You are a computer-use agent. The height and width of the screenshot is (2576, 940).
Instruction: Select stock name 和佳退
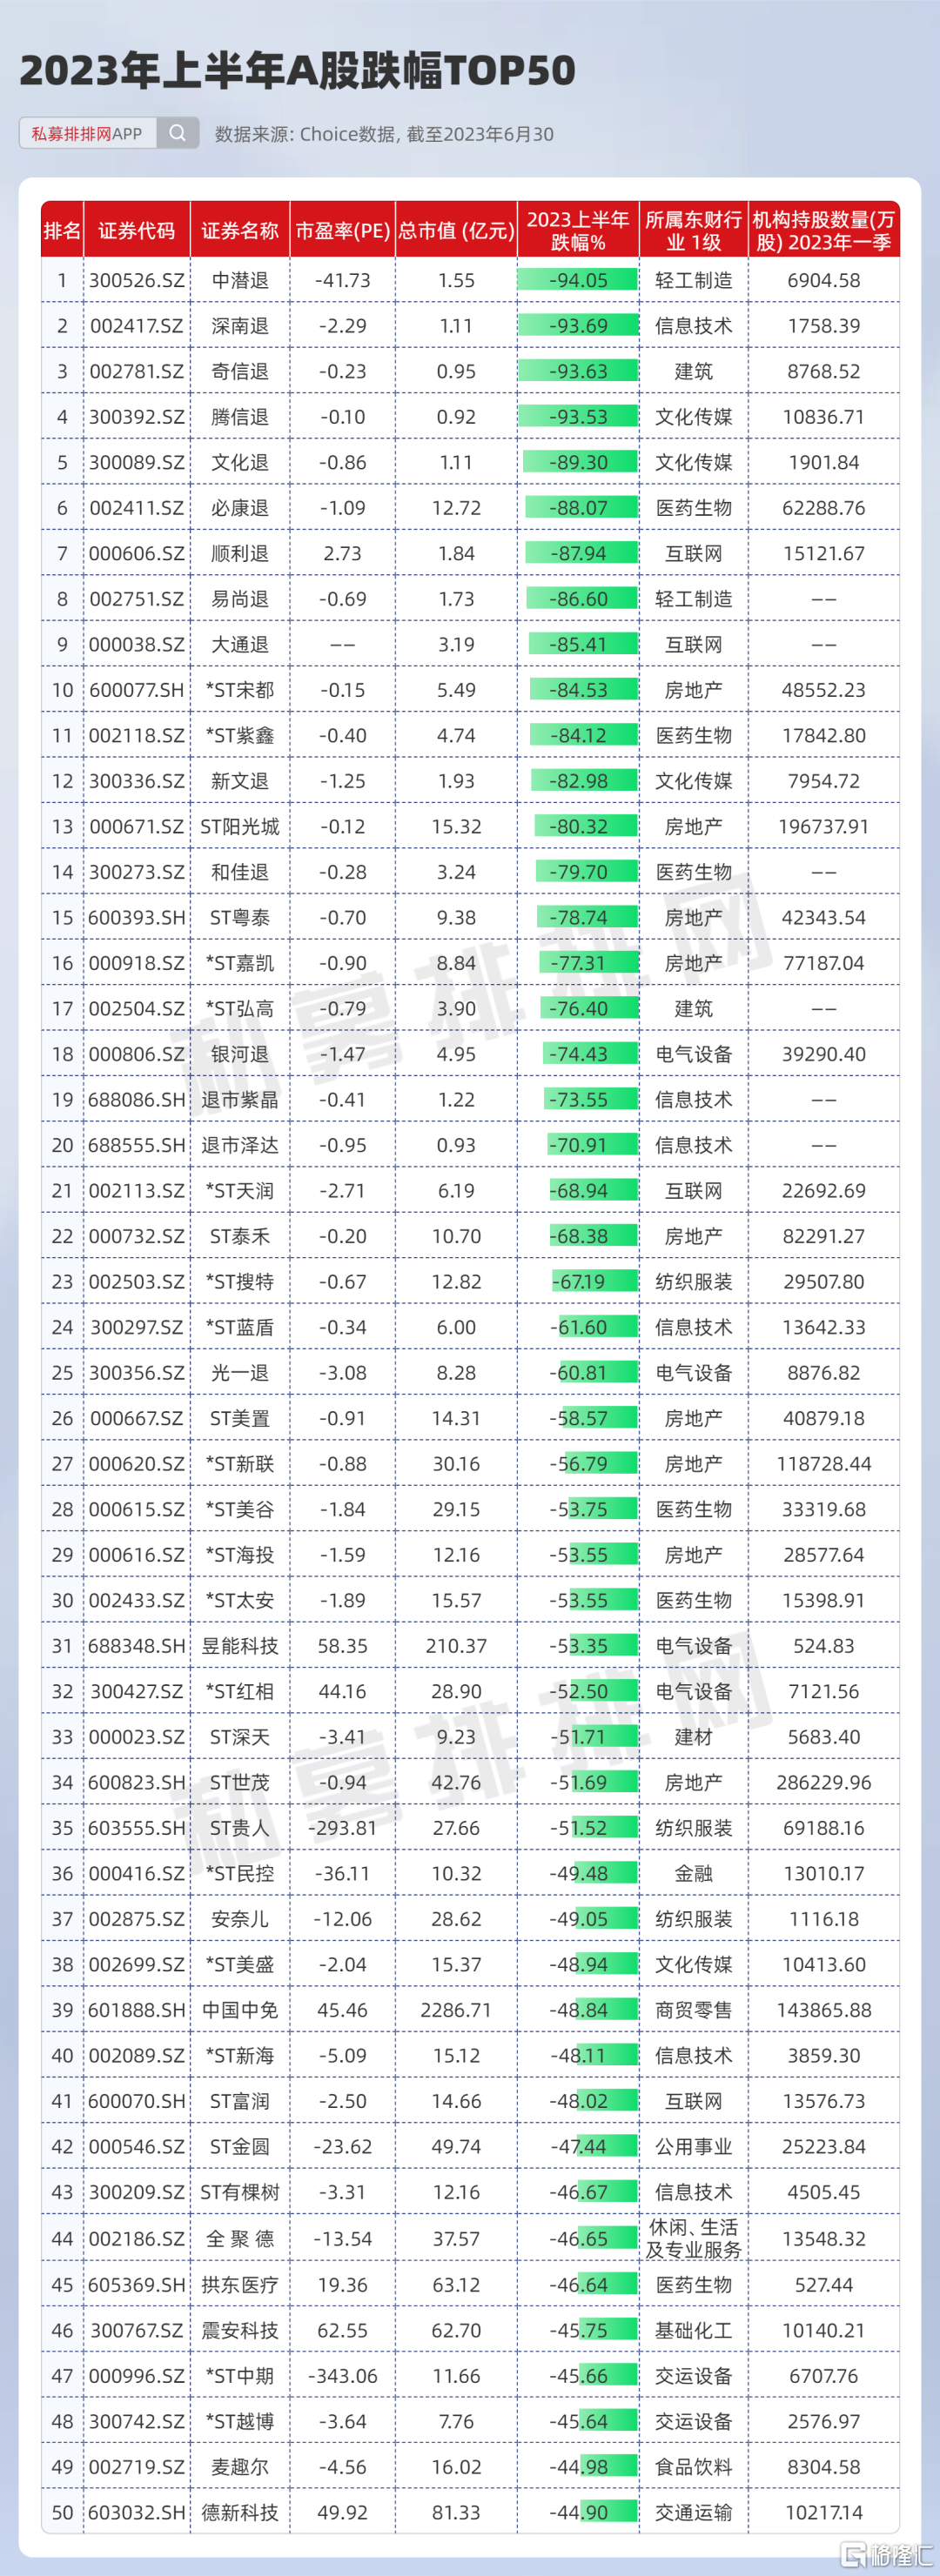click(x=240, y=871)
